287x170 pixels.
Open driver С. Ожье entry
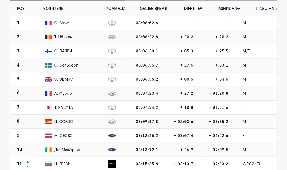[62, 23]
